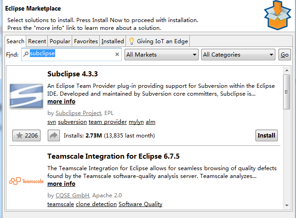The height and width of the screenshot is (218, 296).
Task: Click the share arrow icon for Subclipse
Action: (x=54, y=136)
